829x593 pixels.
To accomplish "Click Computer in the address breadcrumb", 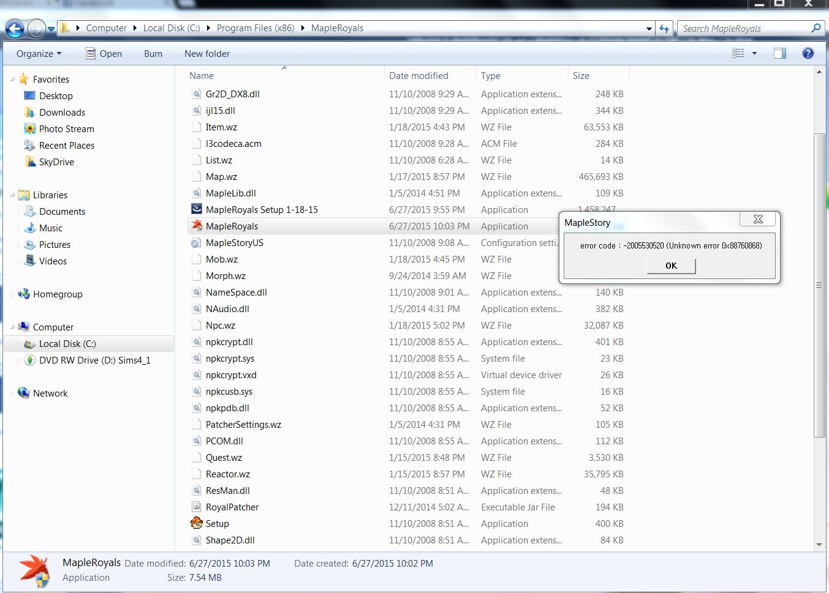I will pos(107,28).
